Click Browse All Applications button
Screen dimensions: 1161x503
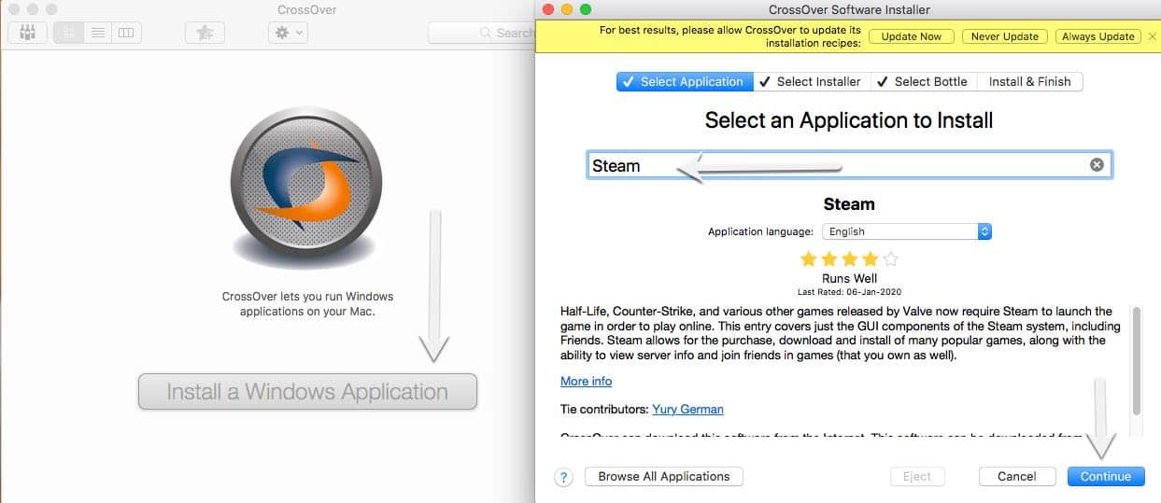click(664, 476)
